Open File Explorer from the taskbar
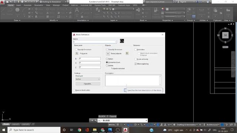The image size is (237, 133). [95, 130]
